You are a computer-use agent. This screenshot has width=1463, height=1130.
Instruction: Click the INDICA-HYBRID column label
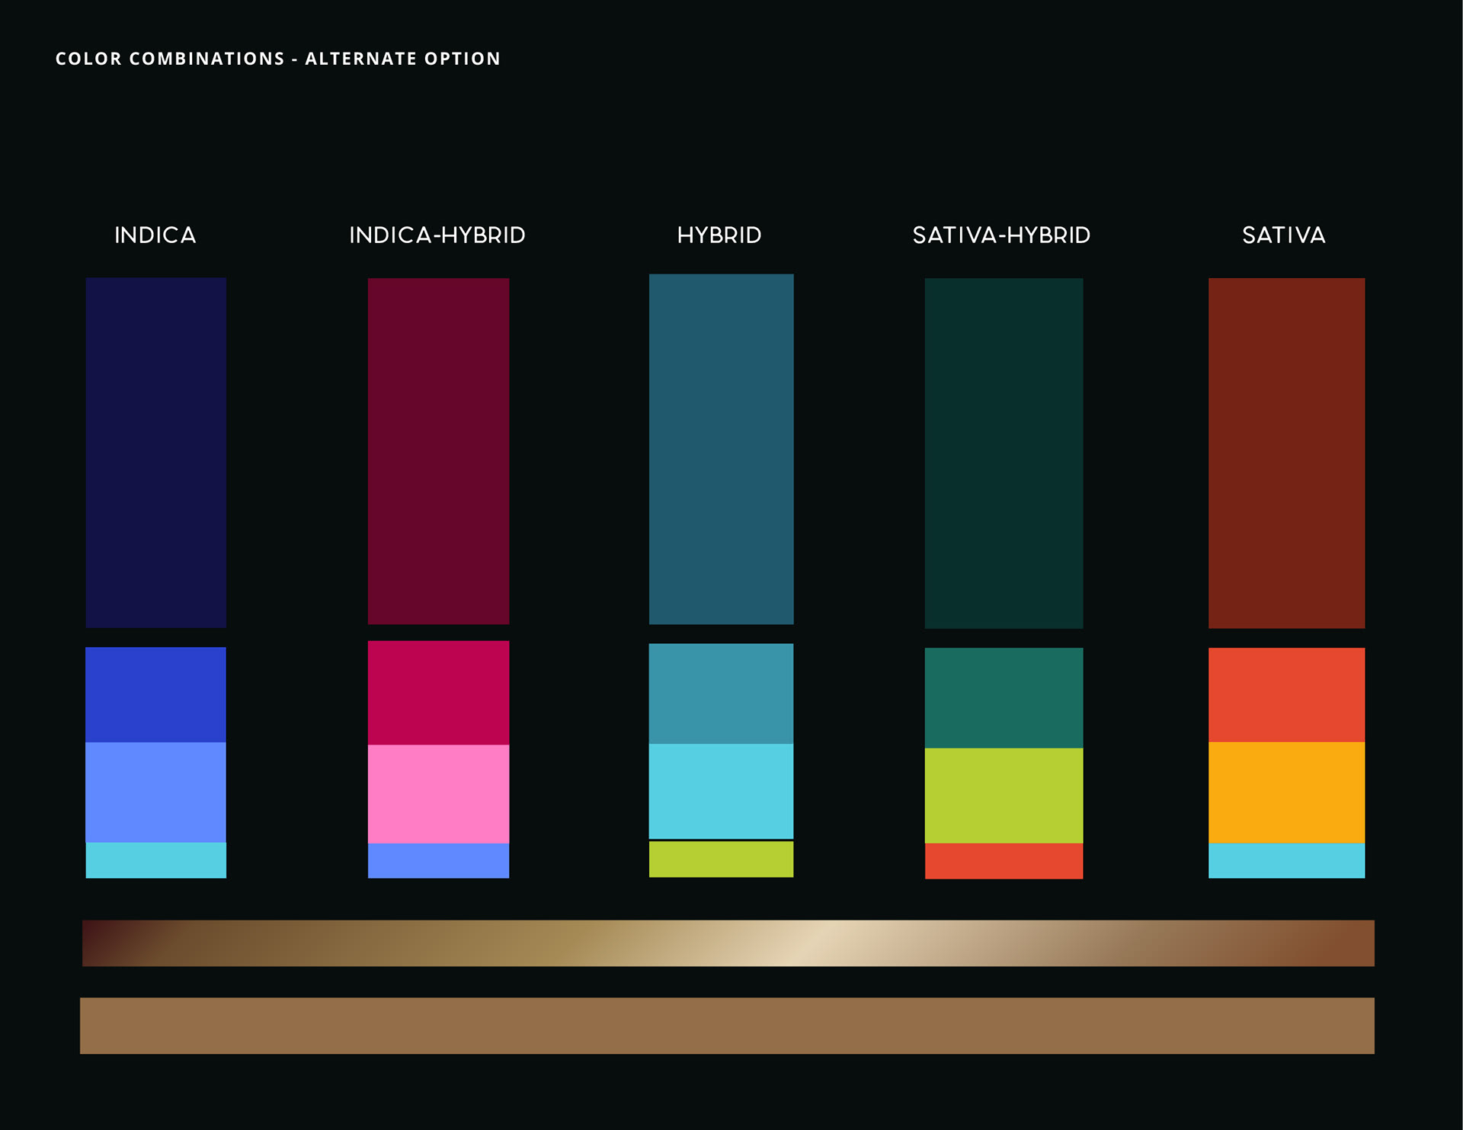(x=437, y=235)
